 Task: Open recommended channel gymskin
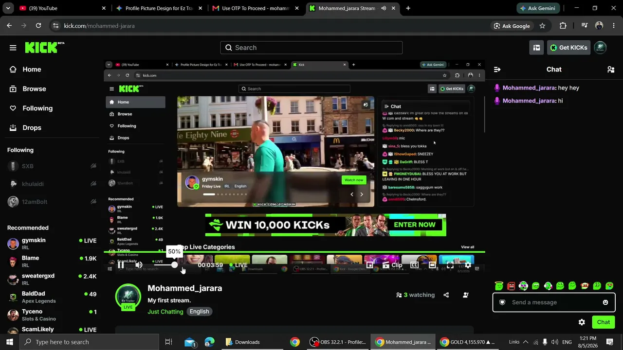pos(52,244)
